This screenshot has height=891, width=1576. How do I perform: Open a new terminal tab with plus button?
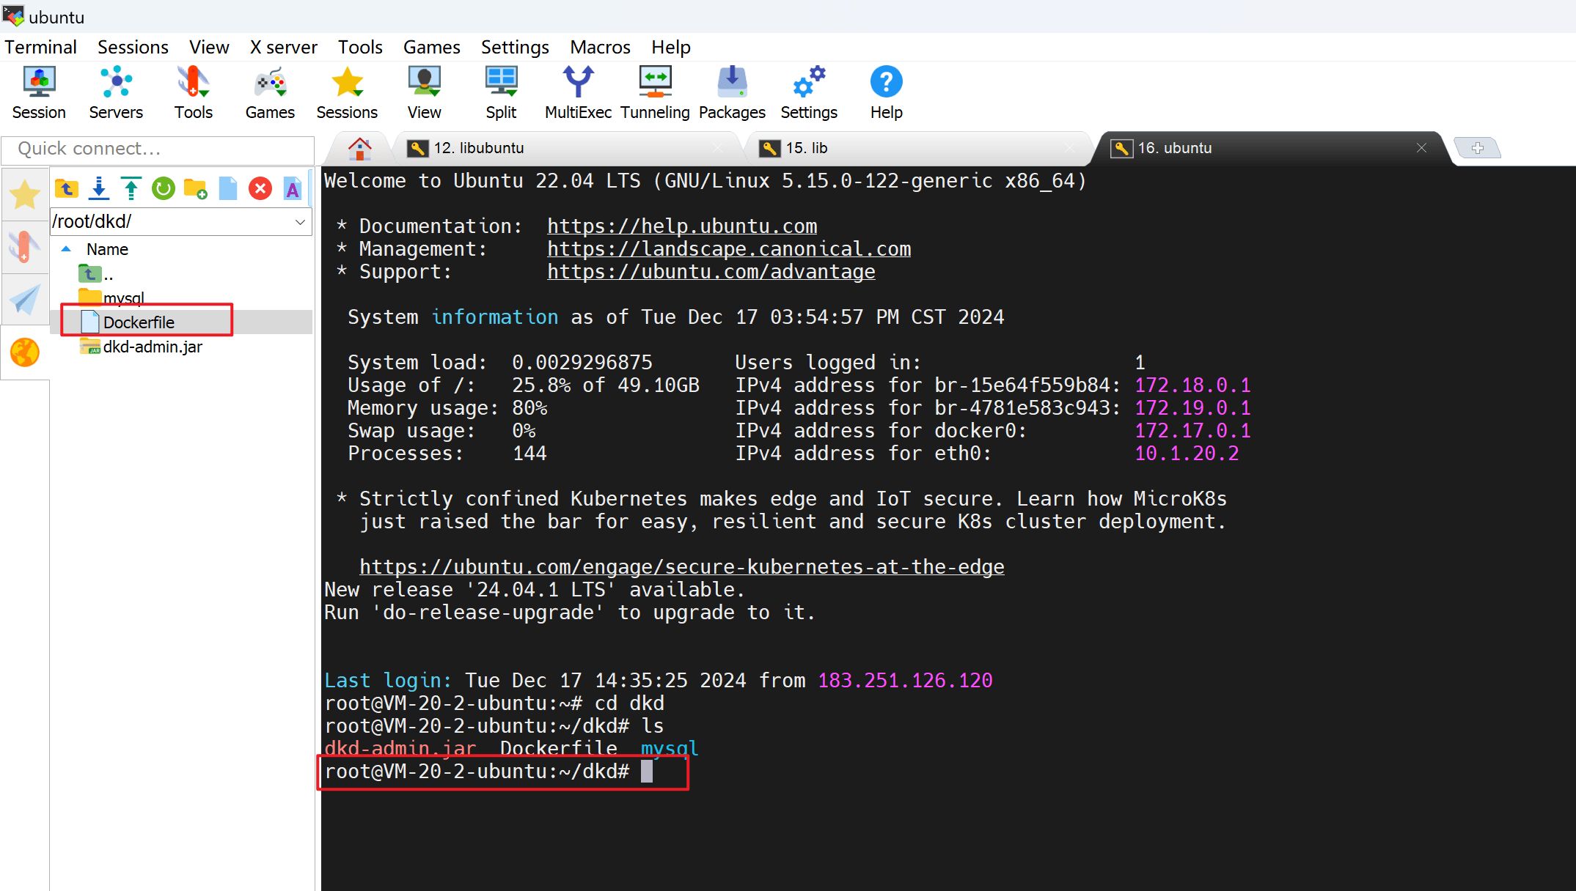(1477, 148)
